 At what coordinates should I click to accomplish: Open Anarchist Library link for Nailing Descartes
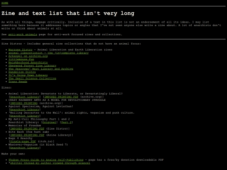click(25, 116)
